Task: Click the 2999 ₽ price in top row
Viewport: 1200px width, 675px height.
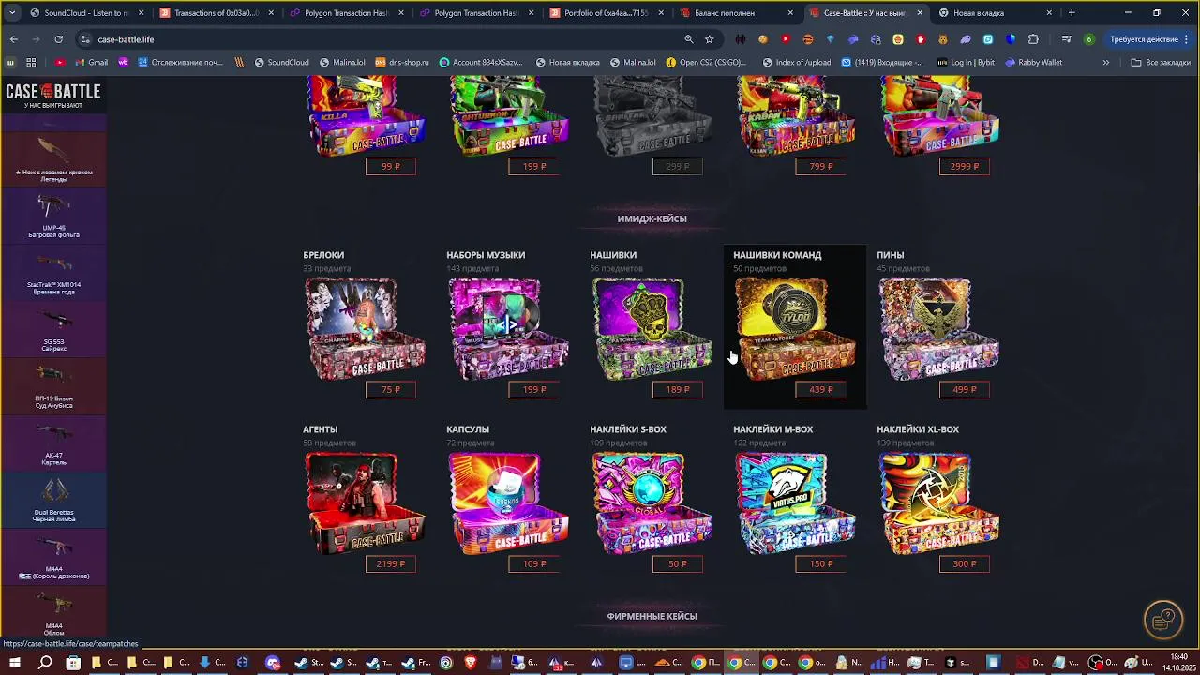Action: coord(965,167)
